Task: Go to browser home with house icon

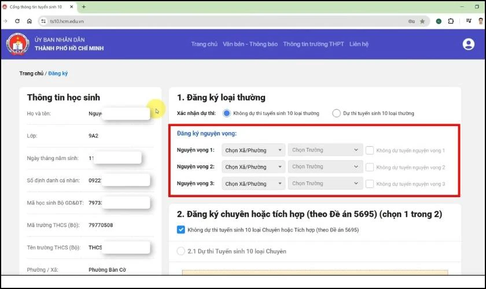Action: (29, 21)
